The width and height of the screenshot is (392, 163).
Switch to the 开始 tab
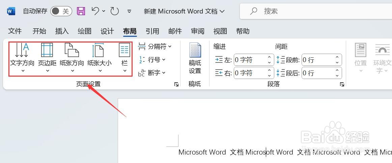(39, 31)
